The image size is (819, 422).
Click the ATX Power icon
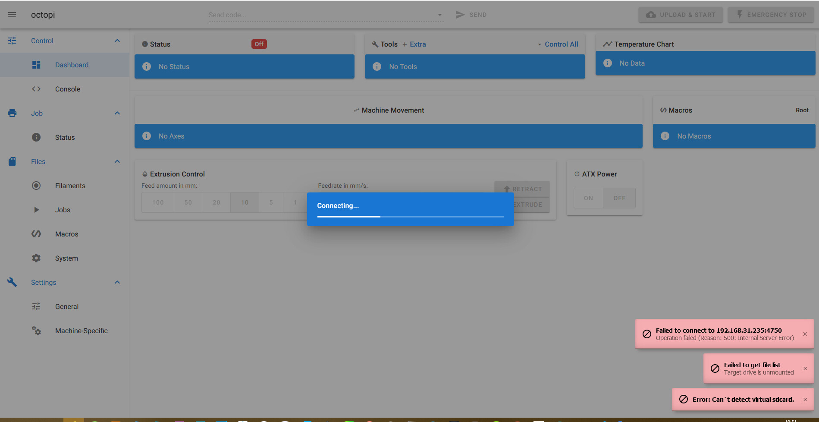tap(577, 174)
